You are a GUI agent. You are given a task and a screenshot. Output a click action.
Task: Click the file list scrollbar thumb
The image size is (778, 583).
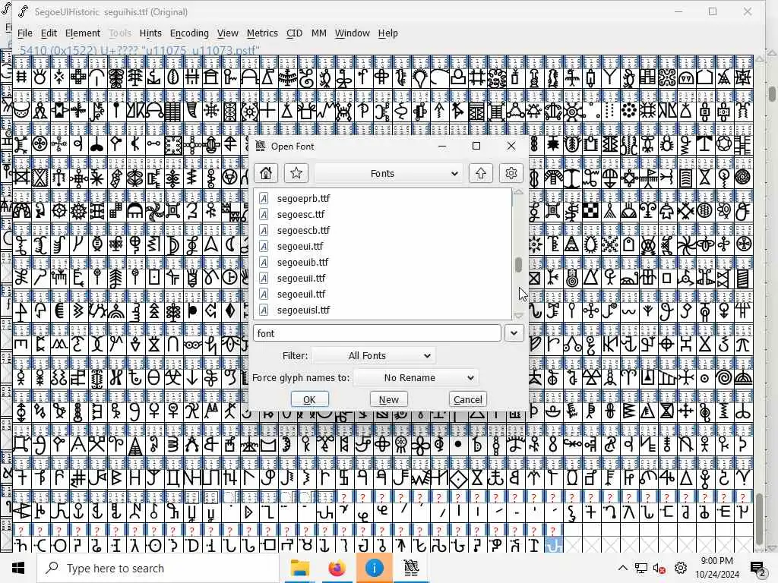[x=518, y=265]
